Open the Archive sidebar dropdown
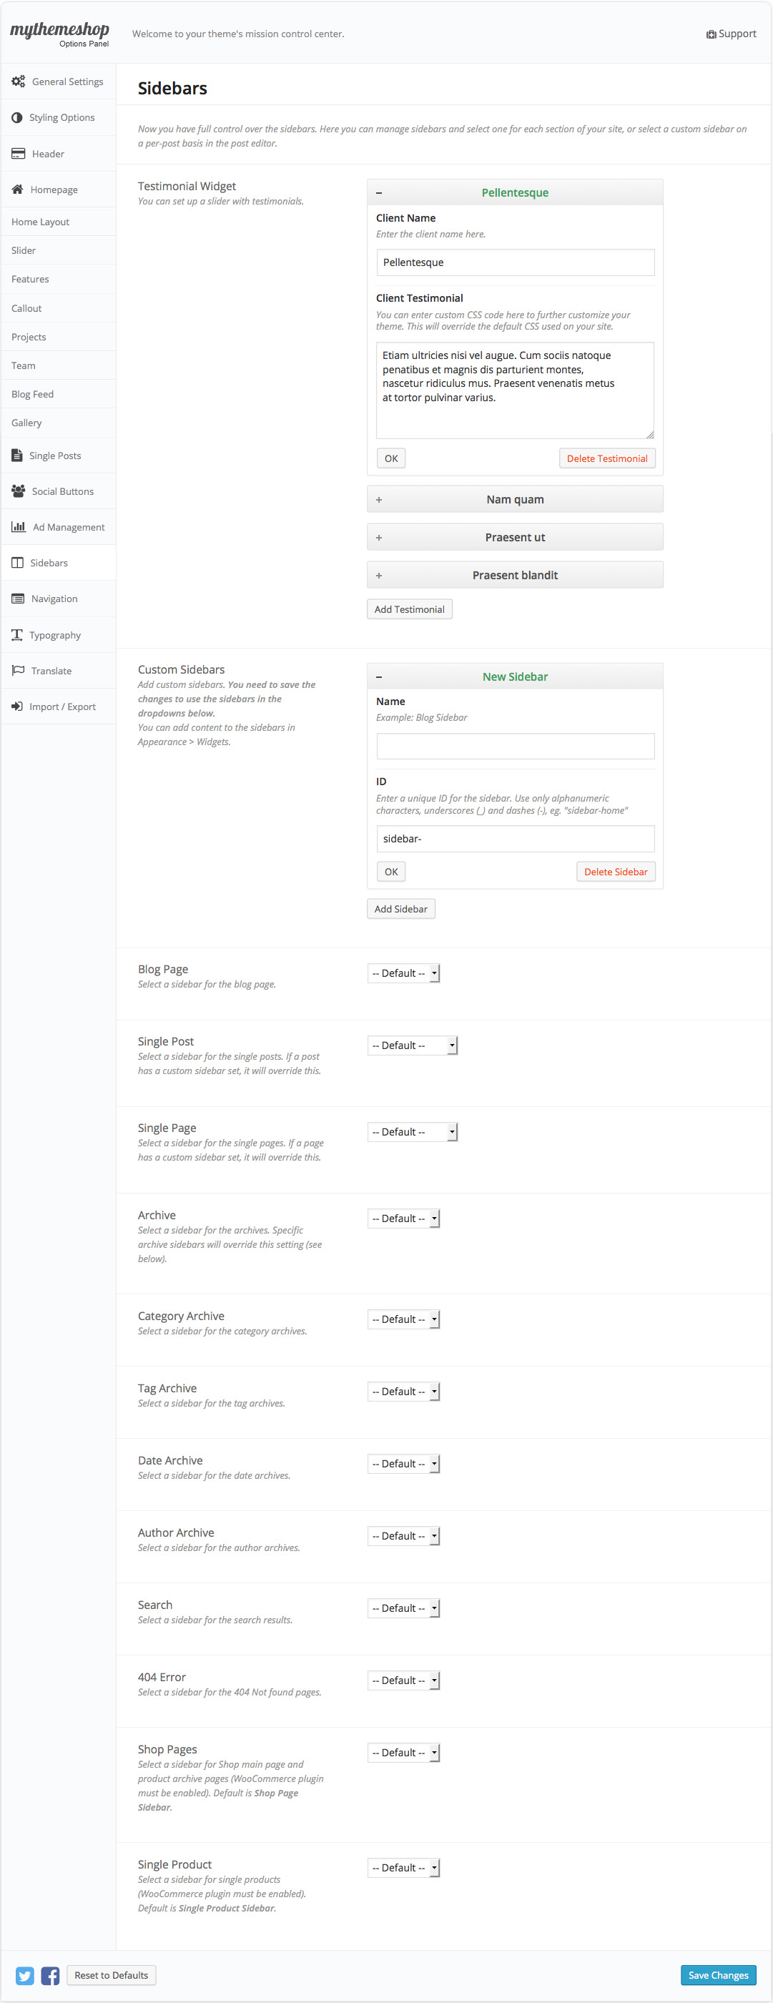The height and width of the screenshot is (2003, 773). (x=403, y=1219)
